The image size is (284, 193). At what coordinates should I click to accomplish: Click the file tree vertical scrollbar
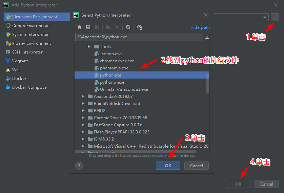point(208,84)
